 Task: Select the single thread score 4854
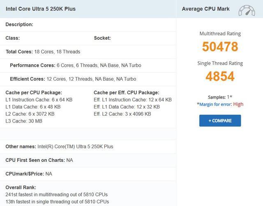pyautogui.click(x=220, y=76)
